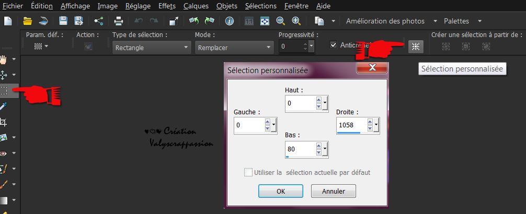Choose the Red Eye tool
526x214 pixels.
pyautogui.click(x=4, y=153)
